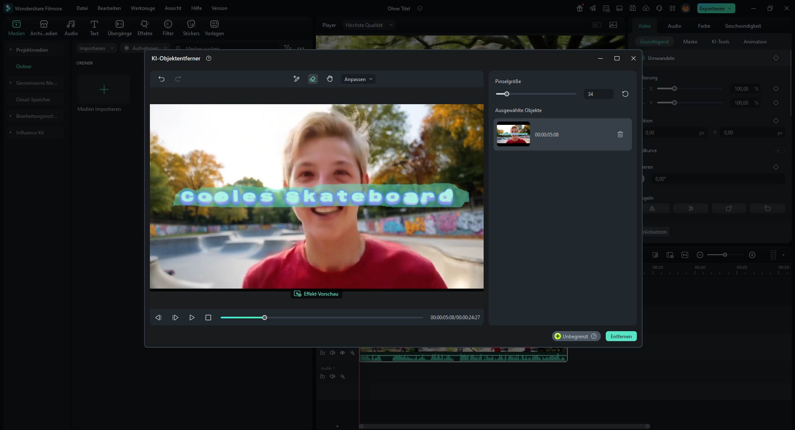Stop the preview playback
The height and width of the screenshot is (430, 795).
pyautogui.click(x=208, y=318)
